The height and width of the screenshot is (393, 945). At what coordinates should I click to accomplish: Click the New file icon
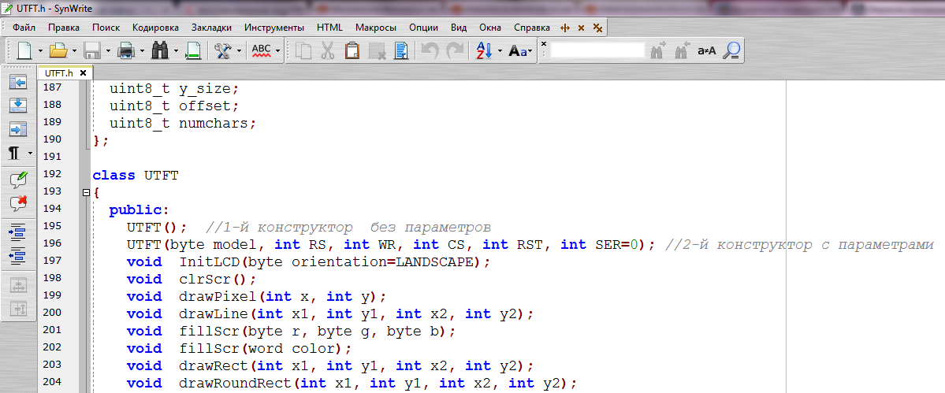[x=24, y=51]
